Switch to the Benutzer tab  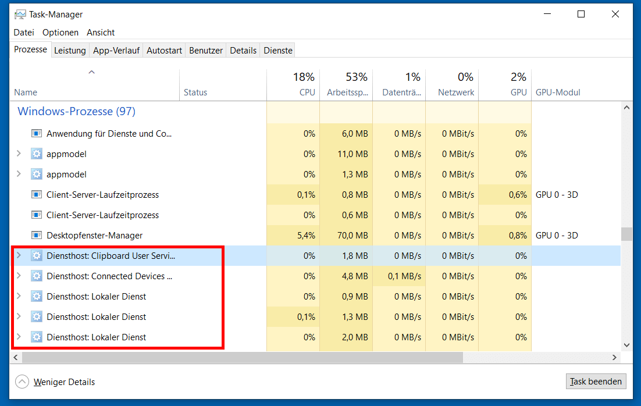[206, 50]
